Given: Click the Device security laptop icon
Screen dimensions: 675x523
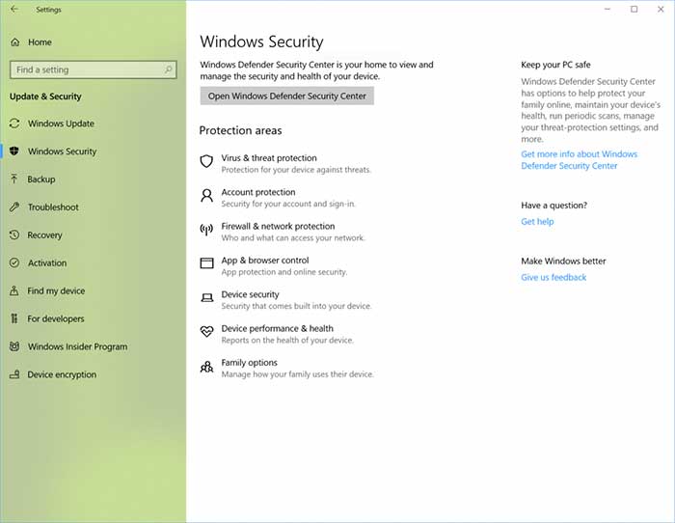Looking at the screenshot, I should (206, 298).
